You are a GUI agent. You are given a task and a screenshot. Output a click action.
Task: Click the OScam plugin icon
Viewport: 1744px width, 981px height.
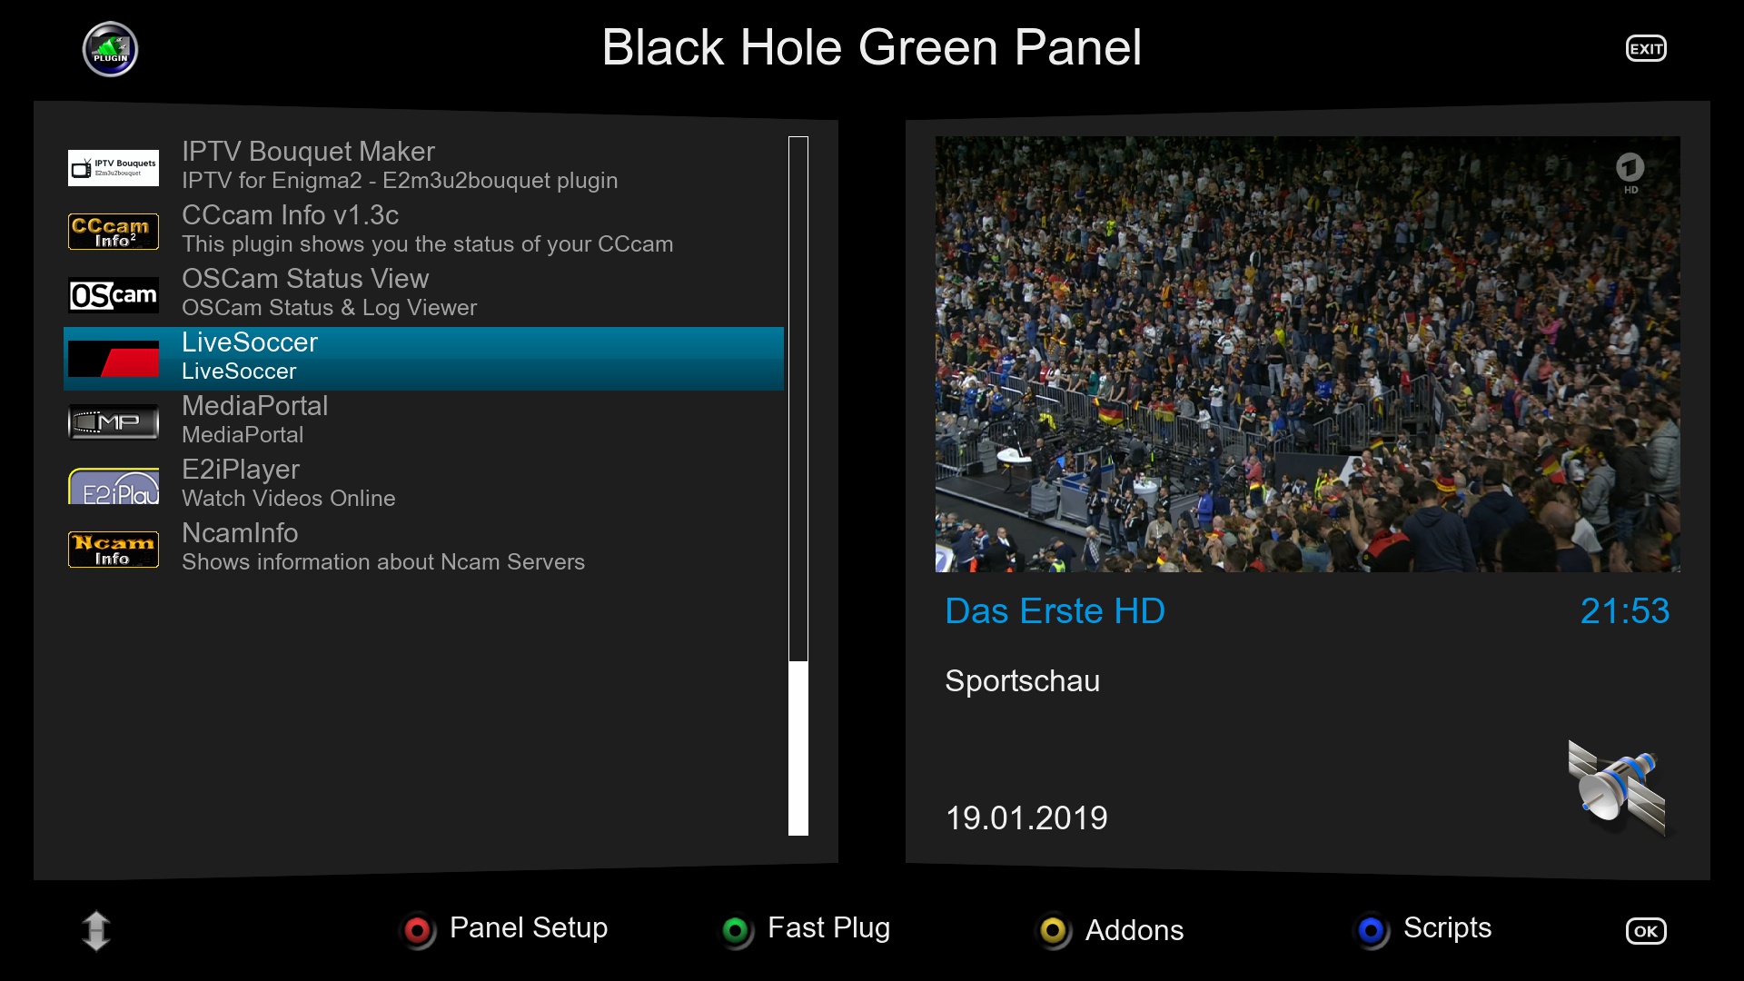click(x=114, y=295)
